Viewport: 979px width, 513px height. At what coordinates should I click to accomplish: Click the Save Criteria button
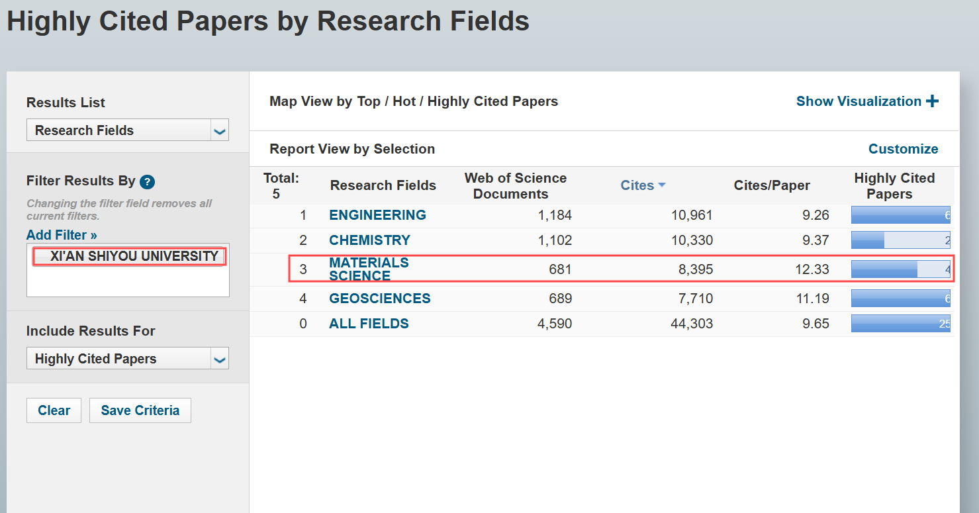[x=140, y=410]
